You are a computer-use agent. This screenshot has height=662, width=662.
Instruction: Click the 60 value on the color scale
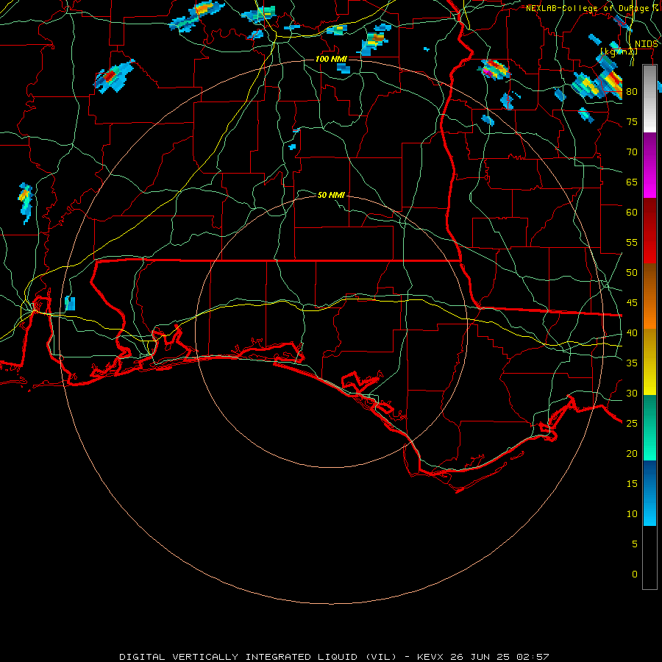[x=632, y=213]
